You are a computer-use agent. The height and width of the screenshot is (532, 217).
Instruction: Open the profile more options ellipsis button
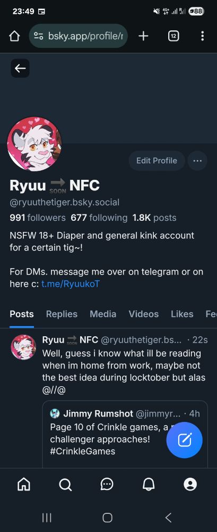(x=197, y=161)
